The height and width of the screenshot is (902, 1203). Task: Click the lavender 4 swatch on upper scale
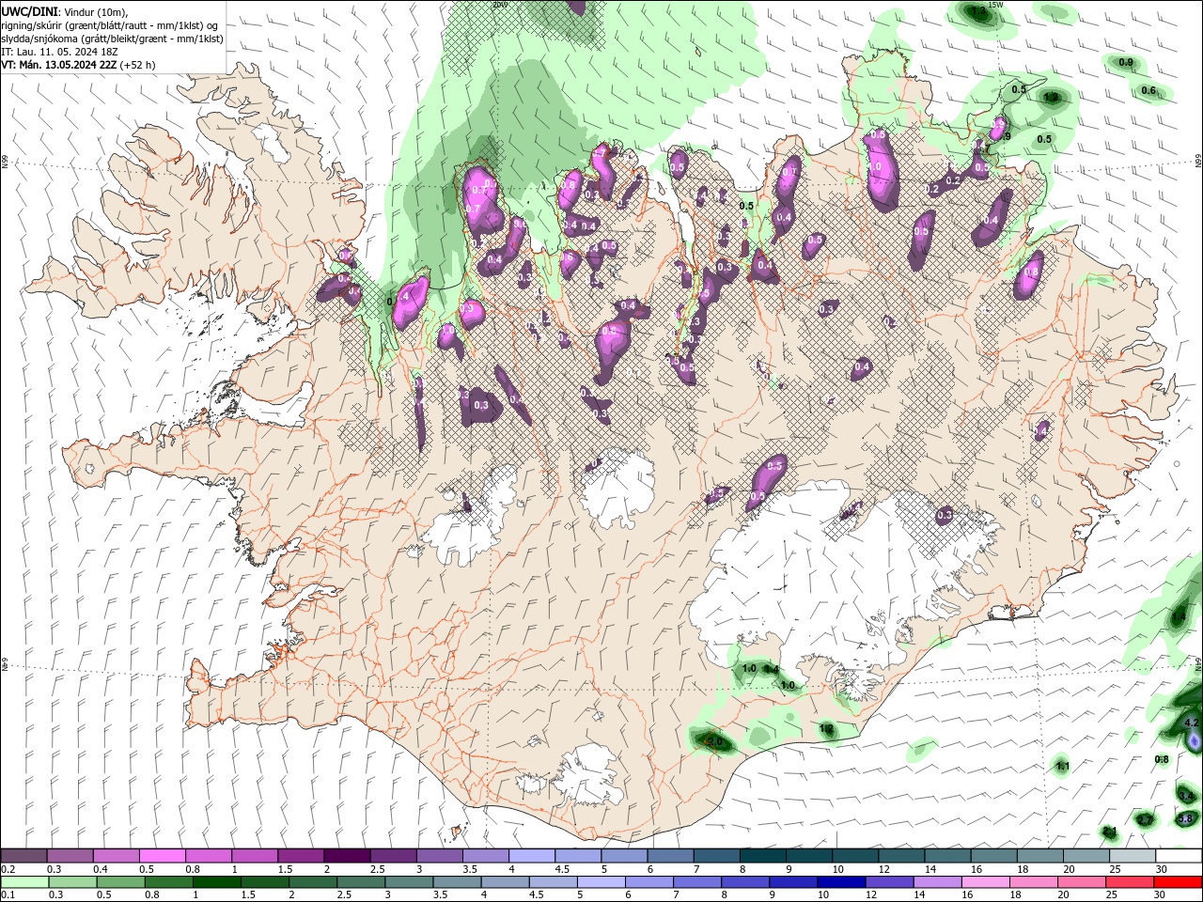pos(531,856)
